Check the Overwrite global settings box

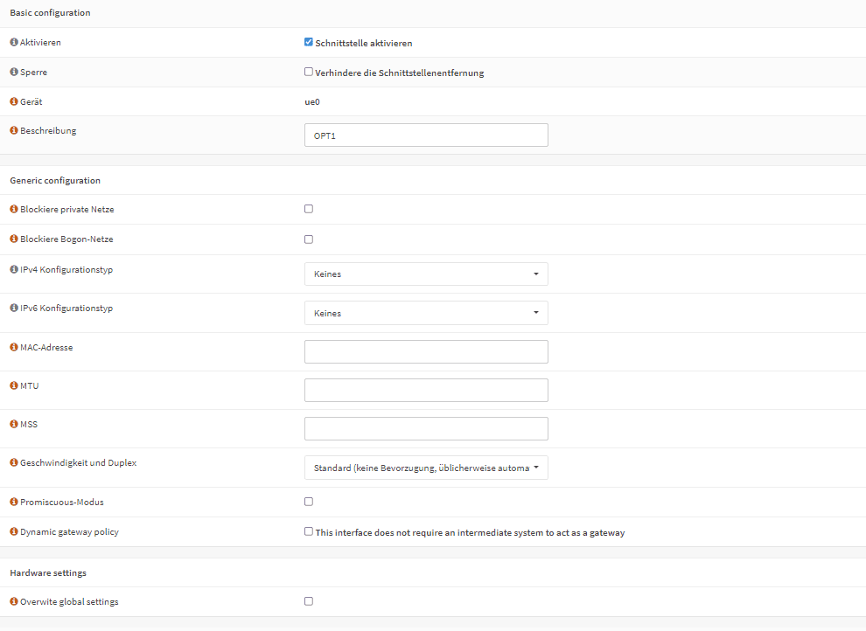309,601
